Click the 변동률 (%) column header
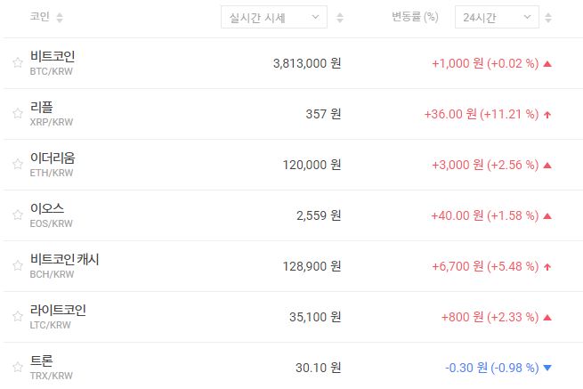Screen dimensions: 583x389 415,17
